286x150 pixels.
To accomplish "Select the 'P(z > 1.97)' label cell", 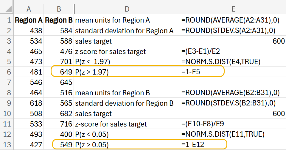I will tap(127, 72).
